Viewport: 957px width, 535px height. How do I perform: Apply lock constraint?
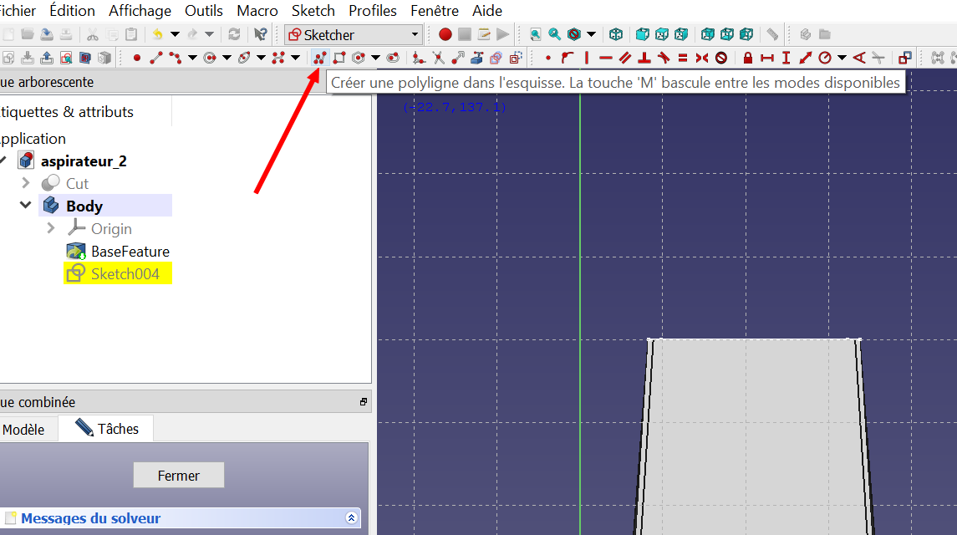748,58
